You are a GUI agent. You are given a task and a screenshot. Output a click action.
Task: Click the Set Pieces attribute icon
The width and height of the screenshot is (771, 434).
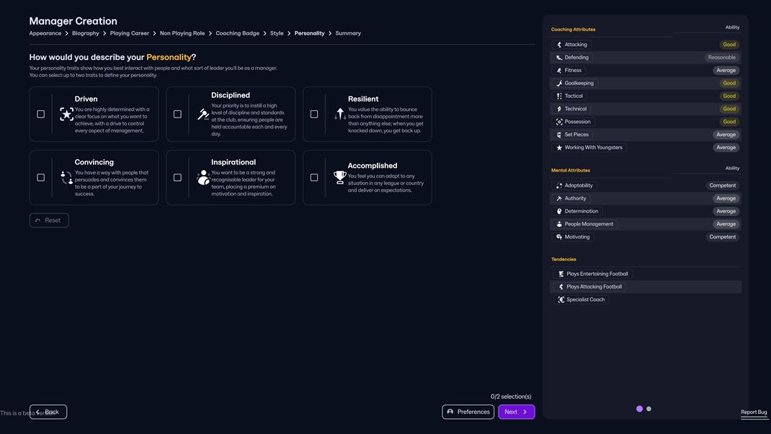(x=559, y=135)
